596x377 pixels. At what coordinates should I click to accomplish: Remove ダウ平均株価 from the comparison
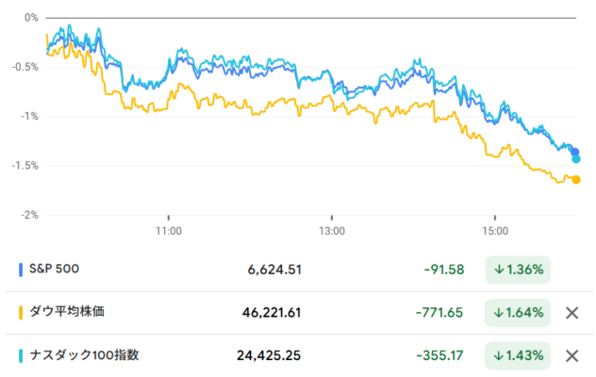(571, 313)
